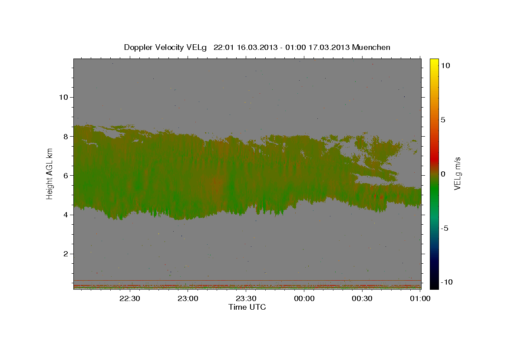The height and width of the screenshot is (347, 521).
Task: Click the colorbar value 10 label
Action: point(445,65)
